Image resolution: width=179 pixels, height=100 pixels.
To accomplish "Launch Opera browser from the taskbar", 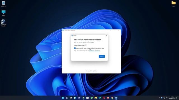I will pyautogui.click(x=104, y=98).
